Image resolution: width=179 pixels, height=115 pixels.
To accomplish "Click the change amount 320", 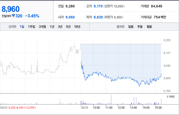I will click(x=19, y=16).
